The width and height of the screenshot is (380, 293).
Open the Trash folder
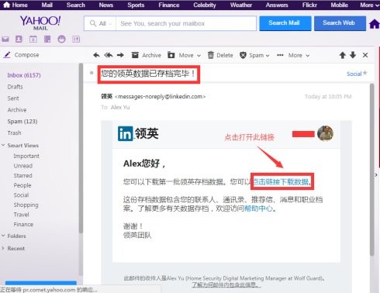point(14,133)
